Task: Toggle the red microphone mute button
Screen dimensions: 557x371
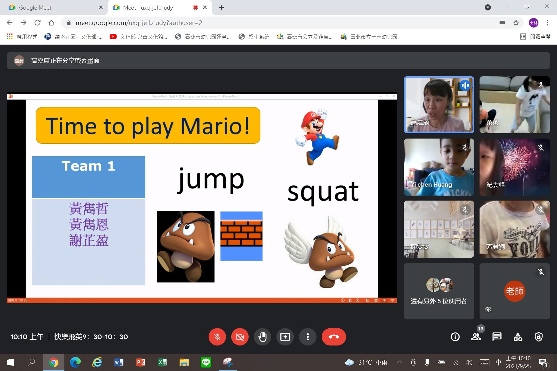Action: [217, 337]
